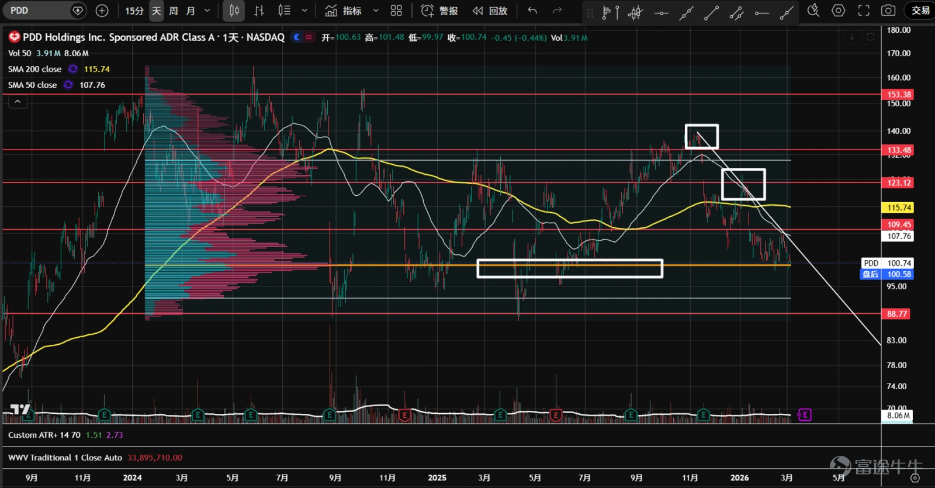
Task: Select the SMA 50 close legend
Action: coord(32,85)
